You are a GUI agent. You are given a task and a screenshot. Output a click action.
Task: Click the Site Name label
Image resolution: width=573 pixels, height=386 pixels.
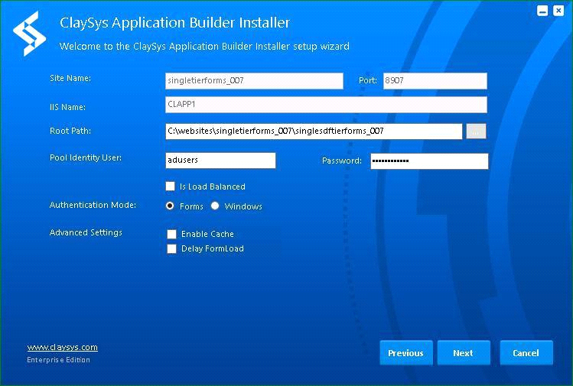(70, 78)
